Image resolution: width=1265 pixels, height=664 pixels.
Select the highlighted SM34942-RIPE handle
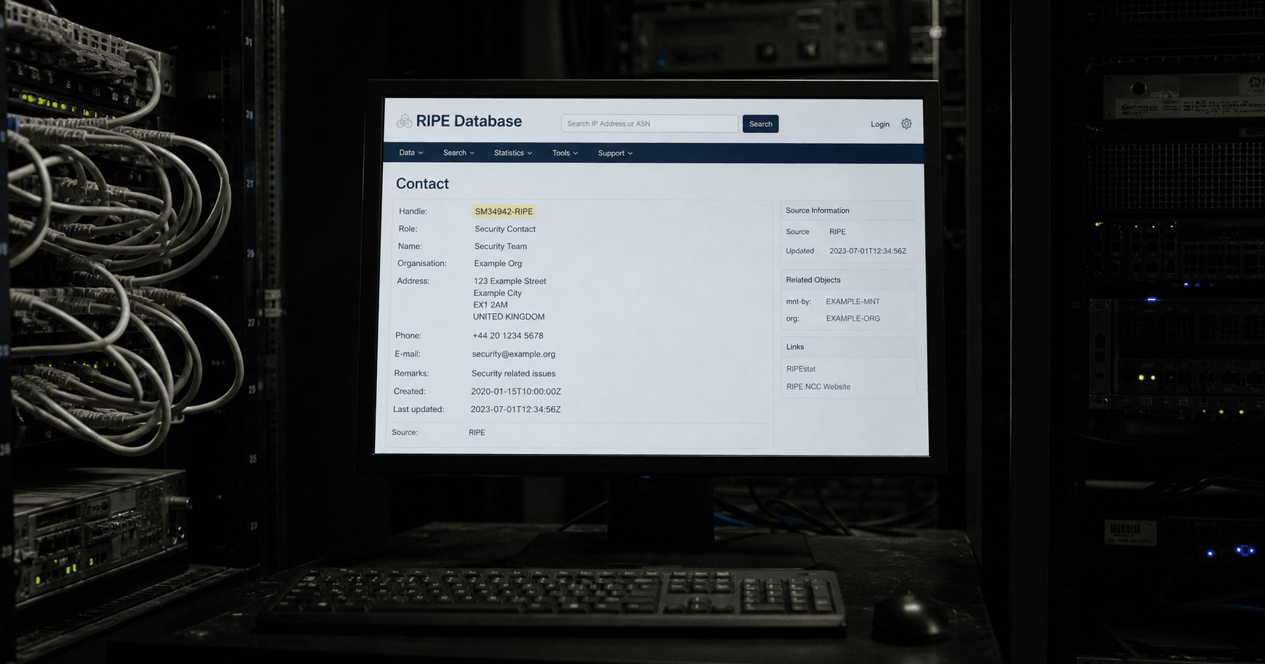pos(504,212)
